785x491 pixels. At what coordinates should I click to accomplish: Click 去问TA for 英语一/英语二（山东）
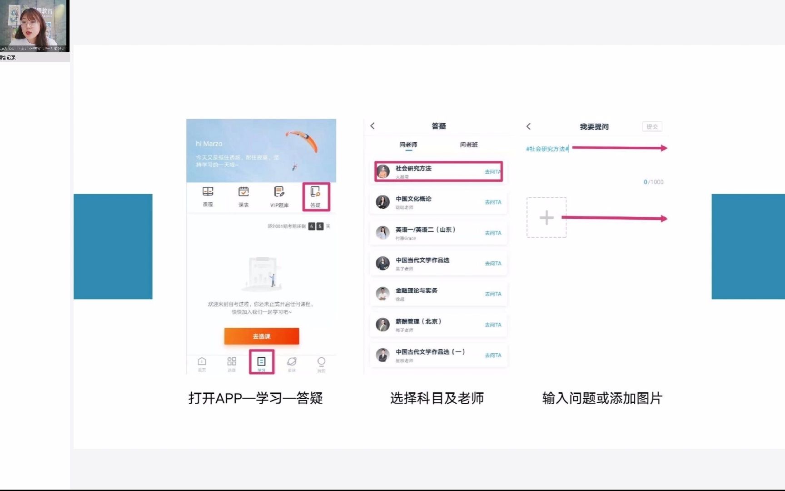pos(493,233)
